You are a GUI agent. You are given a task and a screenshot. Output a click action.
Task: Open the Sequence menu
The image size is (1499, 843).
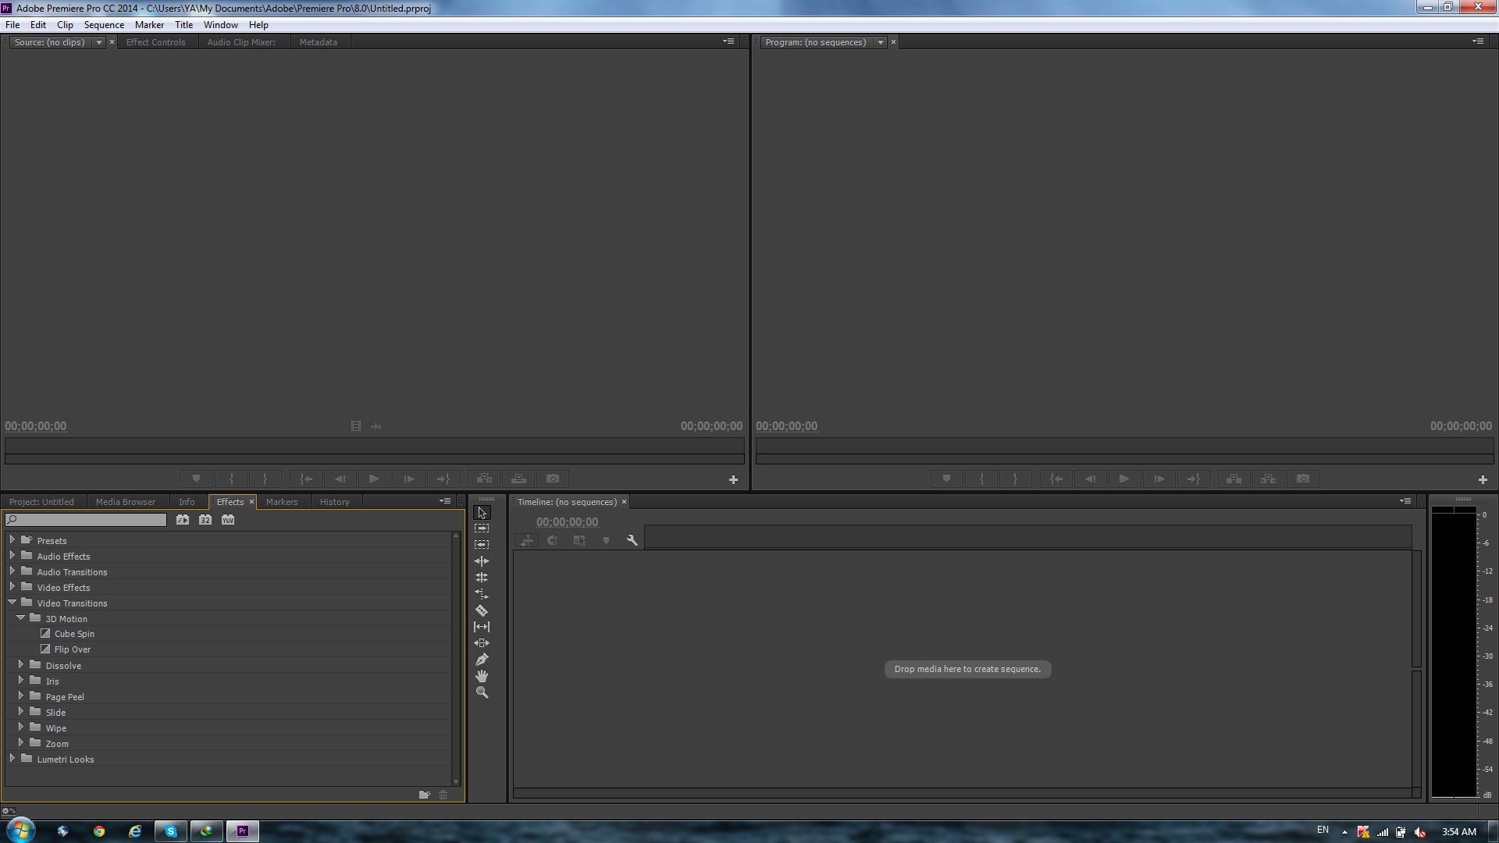tap(104, 25)
